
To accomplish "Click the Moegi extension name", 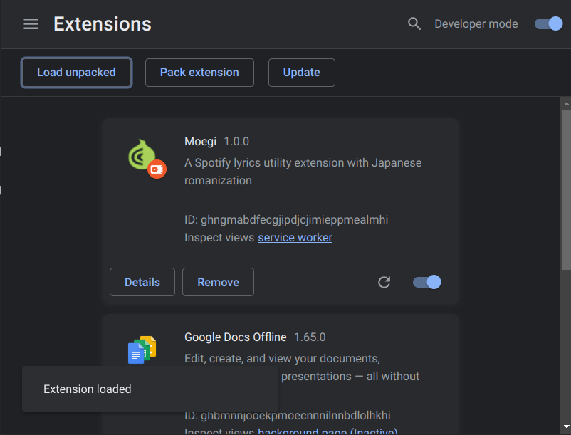I will 200,141.
